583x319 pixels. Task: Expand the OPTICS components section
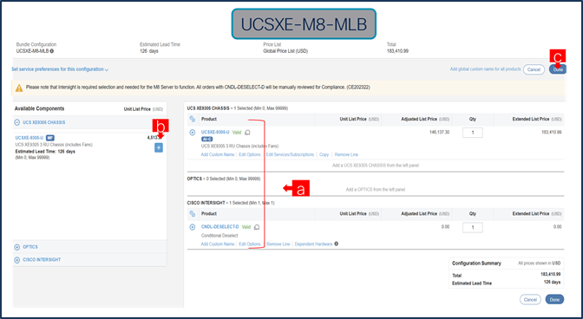pos(17,247)
